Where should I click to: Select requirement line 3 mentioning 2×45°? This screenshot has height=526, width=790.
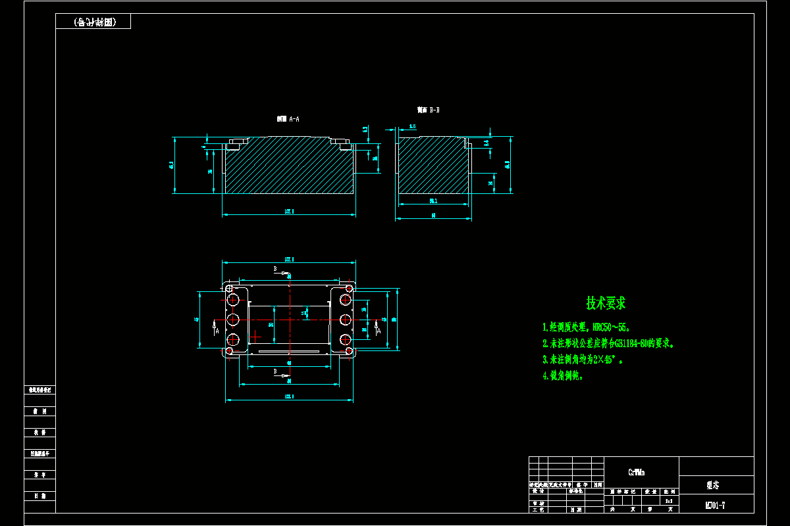pyautogui.click(x=583, y=360)
